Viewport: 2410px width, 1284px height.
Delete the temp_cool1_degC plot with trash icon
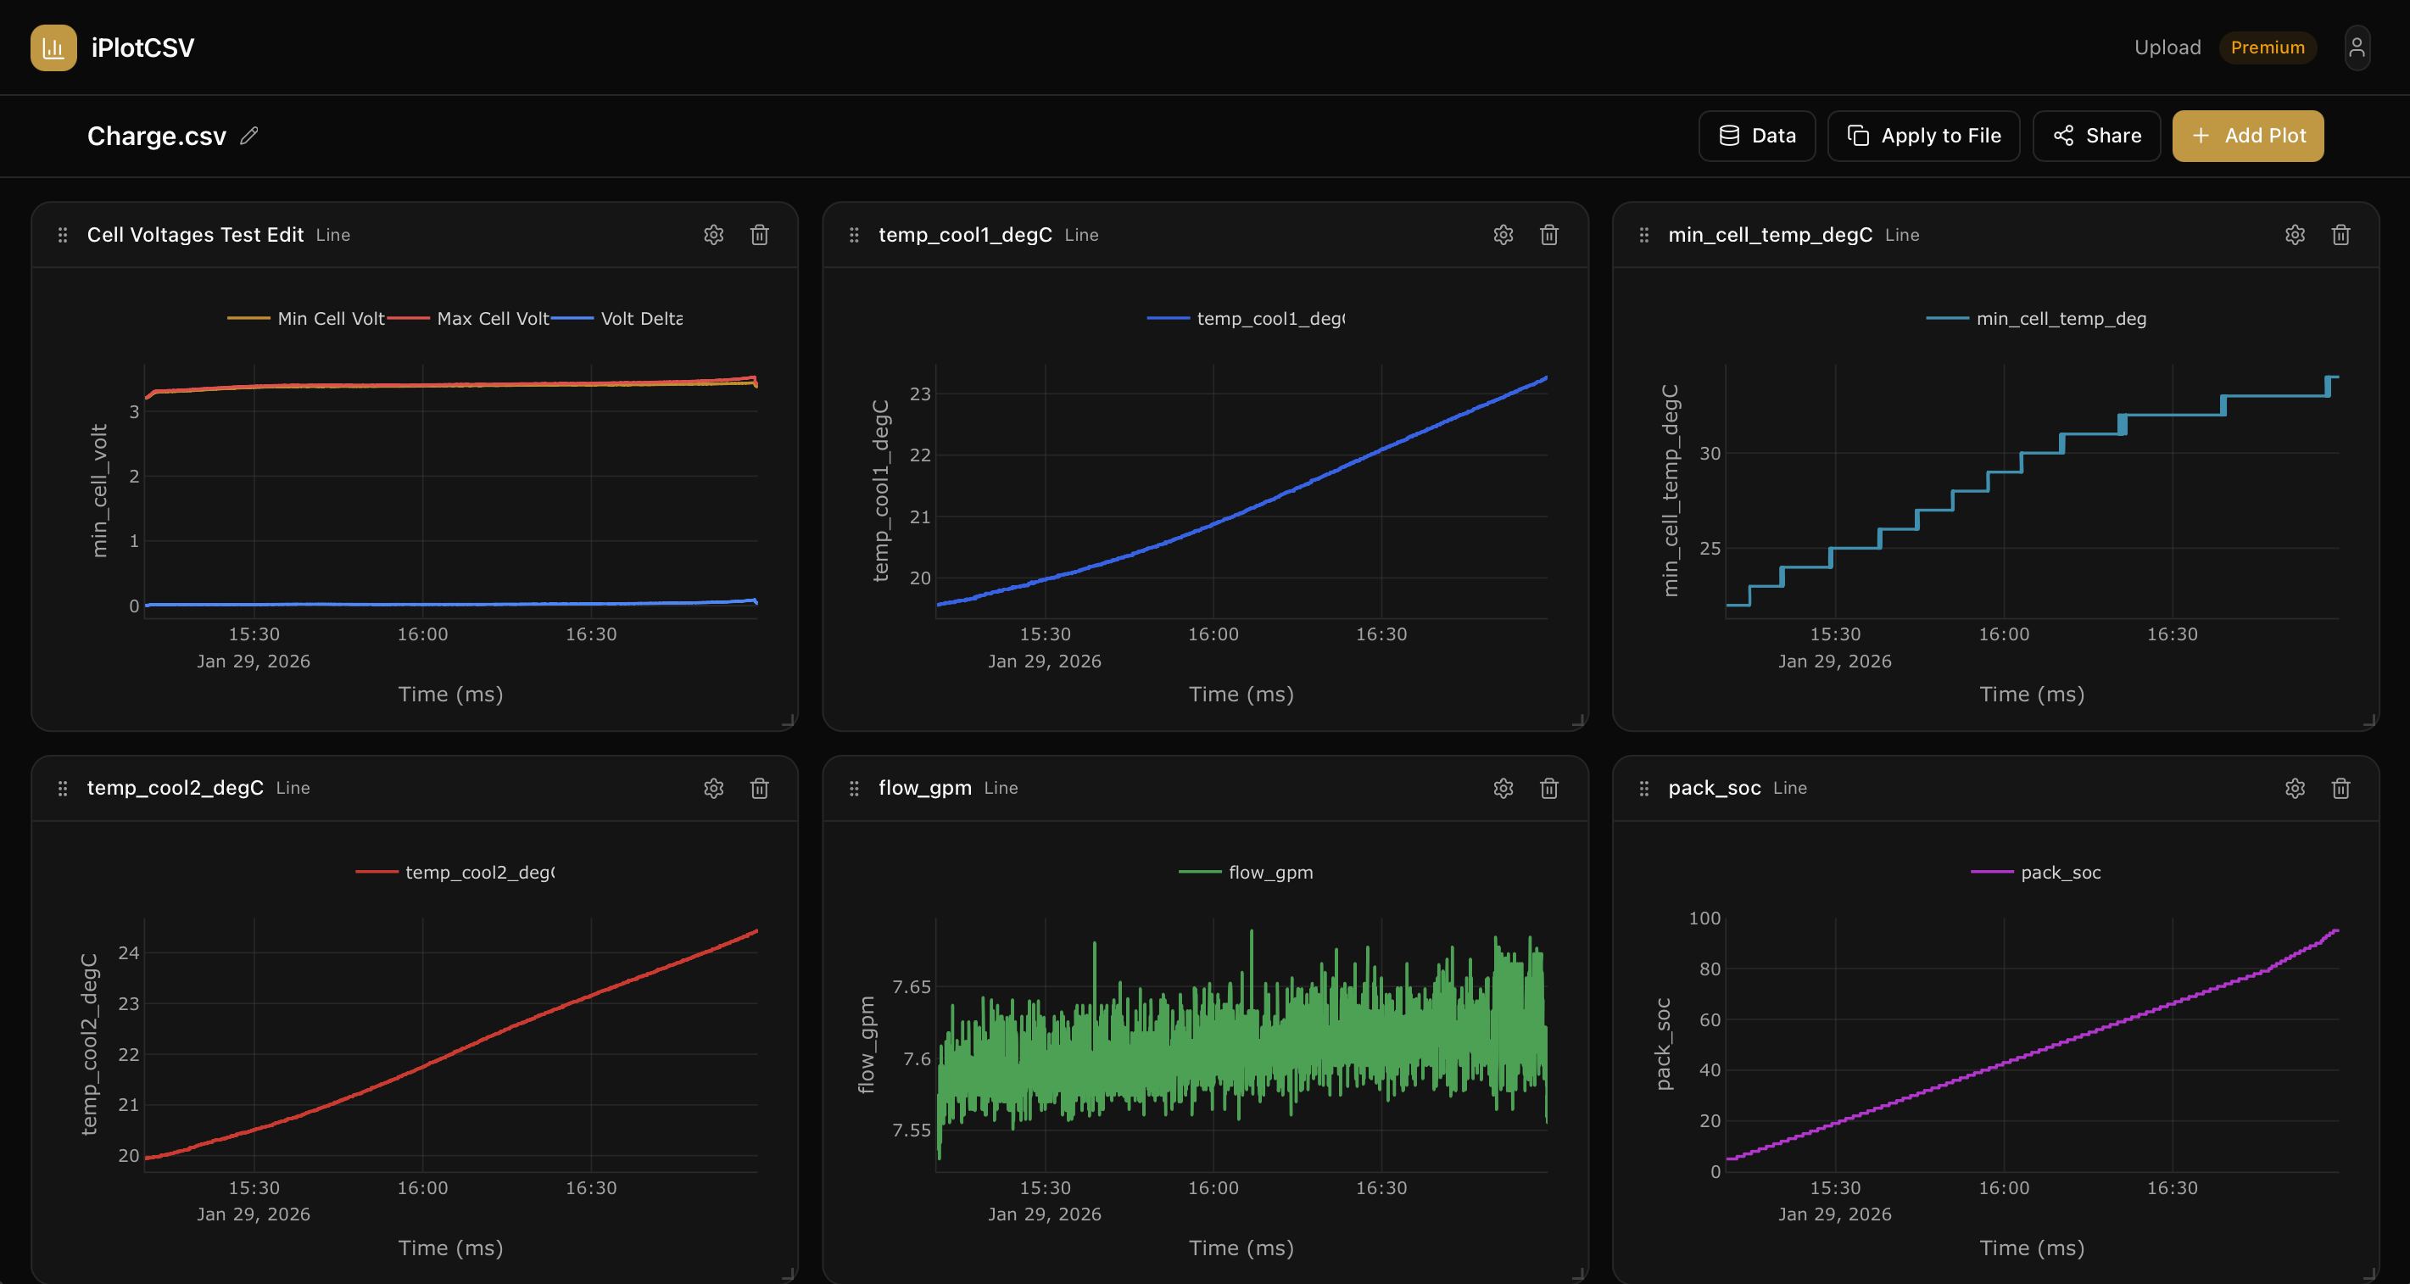pos(1549,235)
